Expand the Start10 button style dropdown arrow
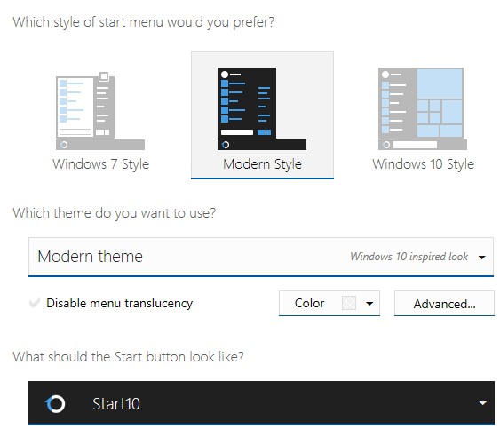500x429 pixels. click(x=483, y=403)
